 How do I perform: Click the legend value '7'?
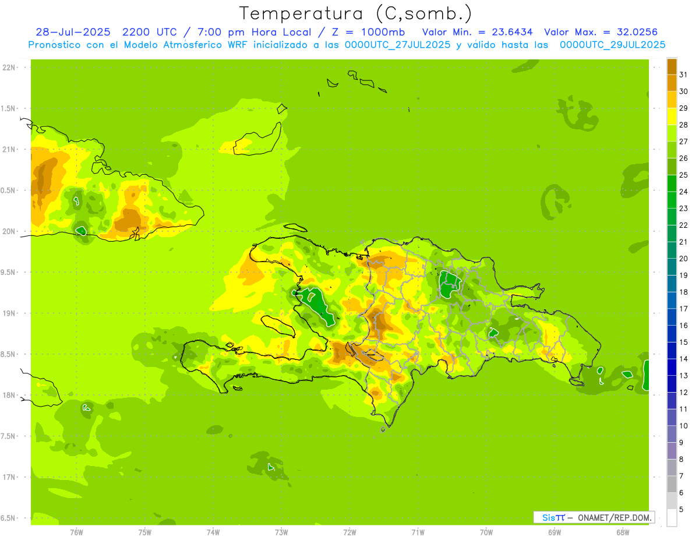click(681, 476)
